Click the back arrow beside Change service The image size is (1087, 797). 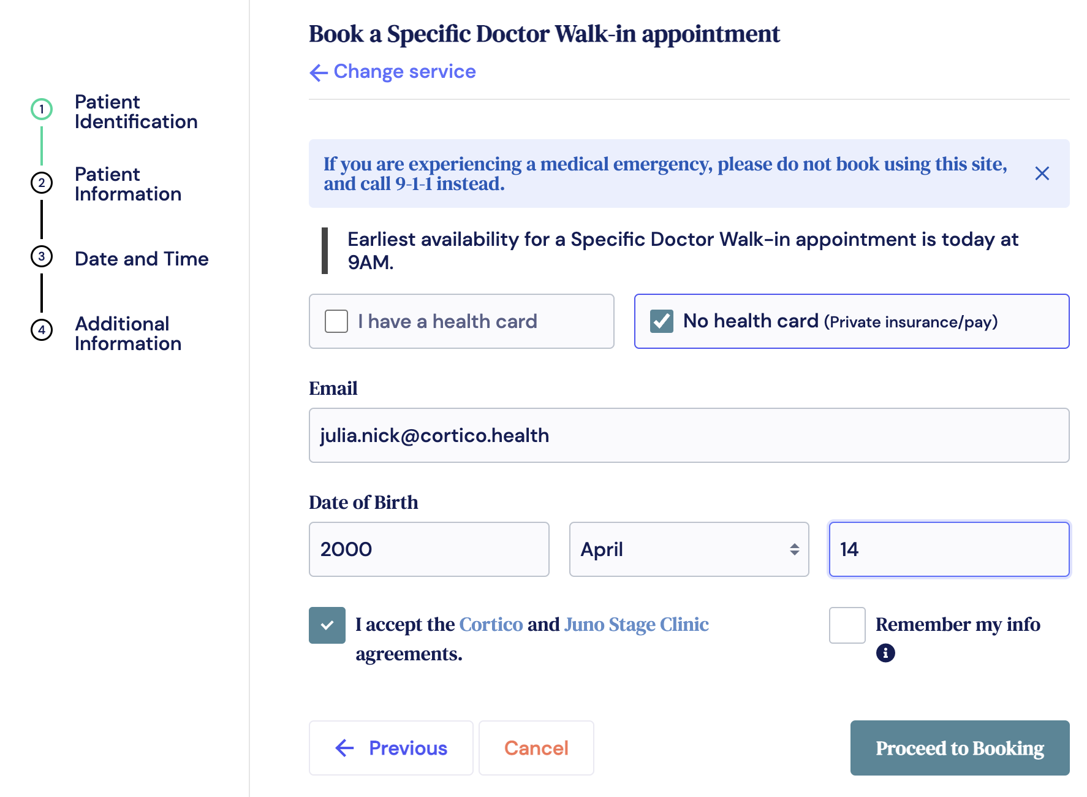click(x=319, y=73)
